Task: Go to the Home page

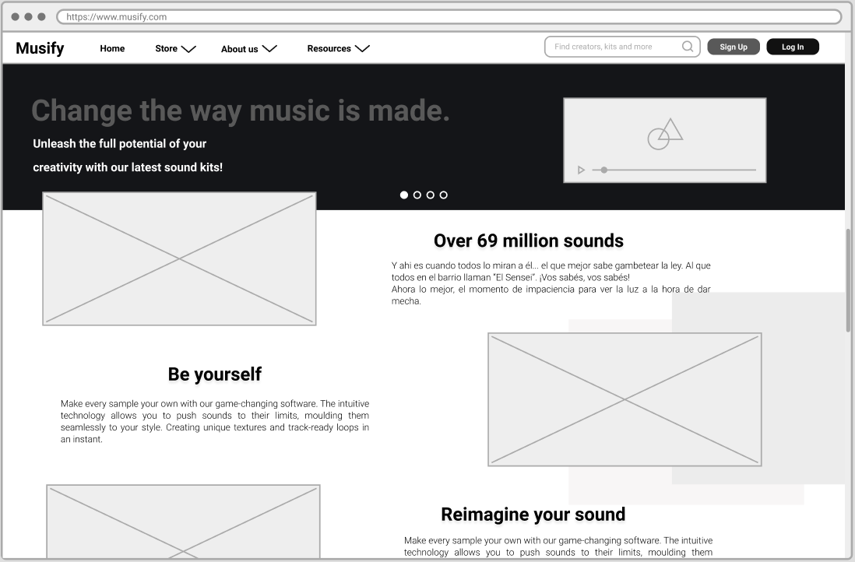Action: [112, 48]
